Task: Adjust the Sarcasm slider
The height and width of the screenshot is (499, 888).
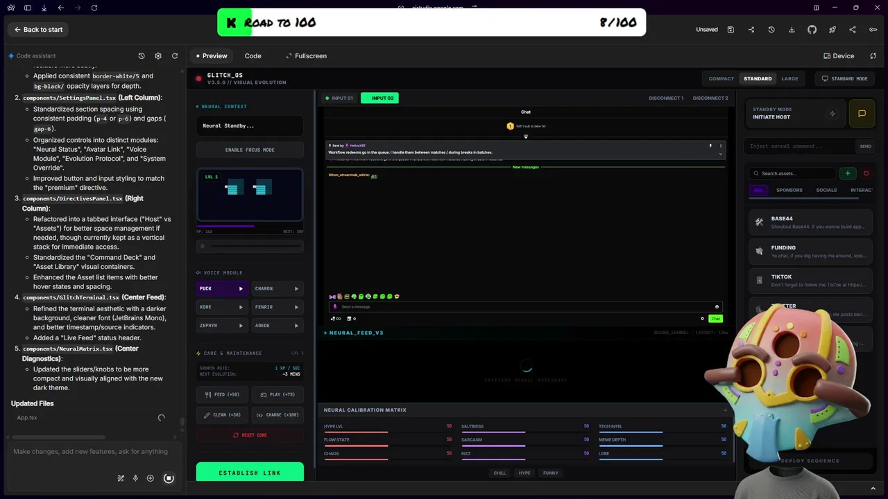Action: (x=525, y=446)
